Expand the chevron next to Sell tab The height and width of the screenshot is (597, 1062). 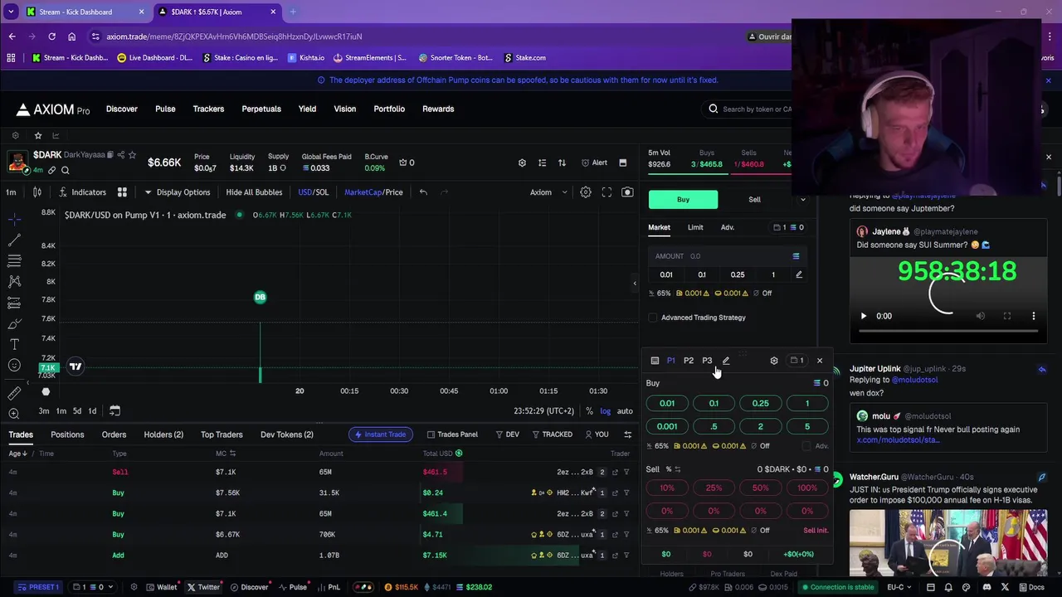(802, 200)
